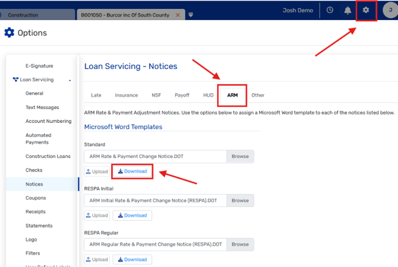Switch to the Other notices tab
The image size is (398, 267).
click(258, 95)
